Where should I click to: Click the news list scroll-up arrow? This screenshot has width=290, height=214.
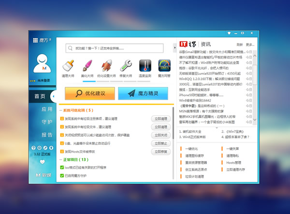tap(255, 56)
